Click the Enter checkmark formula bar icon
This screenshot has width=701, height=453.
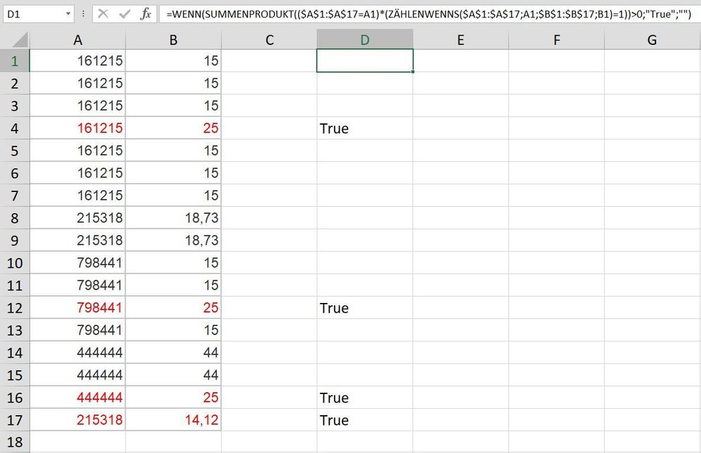tap(125, 14)
